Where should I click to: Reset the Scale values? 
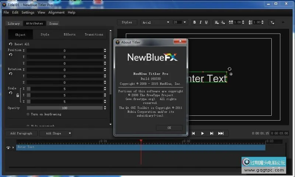point(11,93)
